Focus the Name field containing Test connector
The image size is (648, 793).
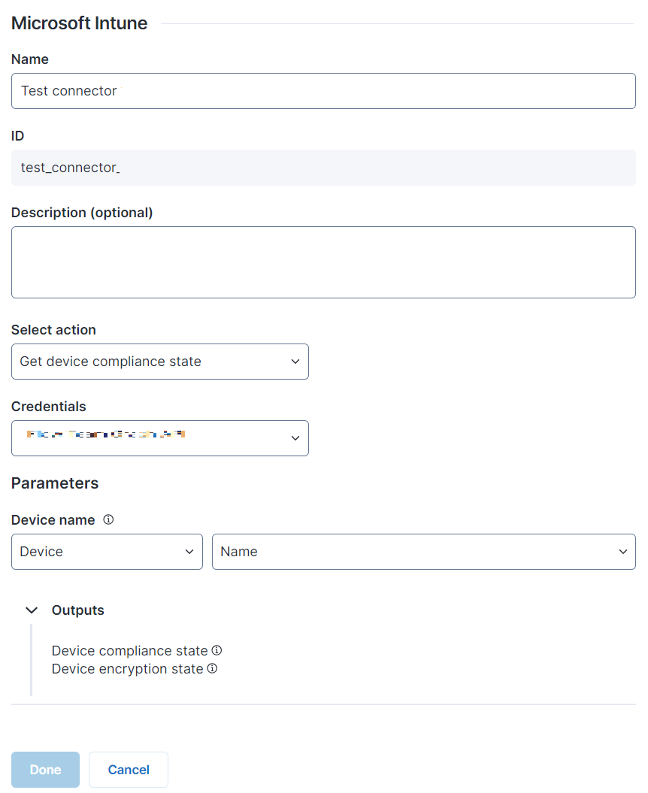[x=323, y=91]
